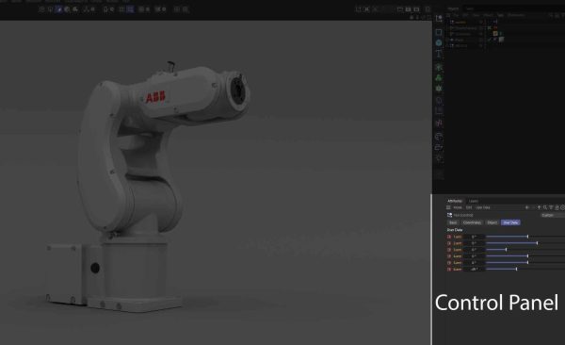Open the Custom dropdown in Attribute Manager
Viewport: 565px width, 345px height.
[x=553, y=215]
